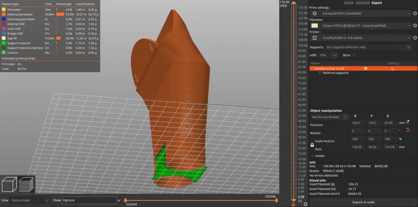Open the printer settings gear icon

pyautogui.click(x=415, y=38)
